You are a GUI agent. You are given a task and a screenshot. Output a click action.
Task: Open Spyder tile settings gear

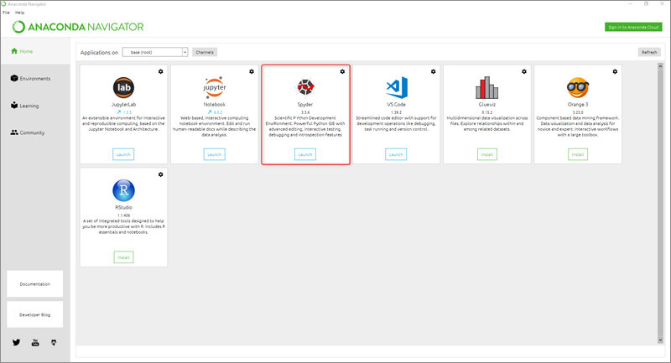click(342, 71)
